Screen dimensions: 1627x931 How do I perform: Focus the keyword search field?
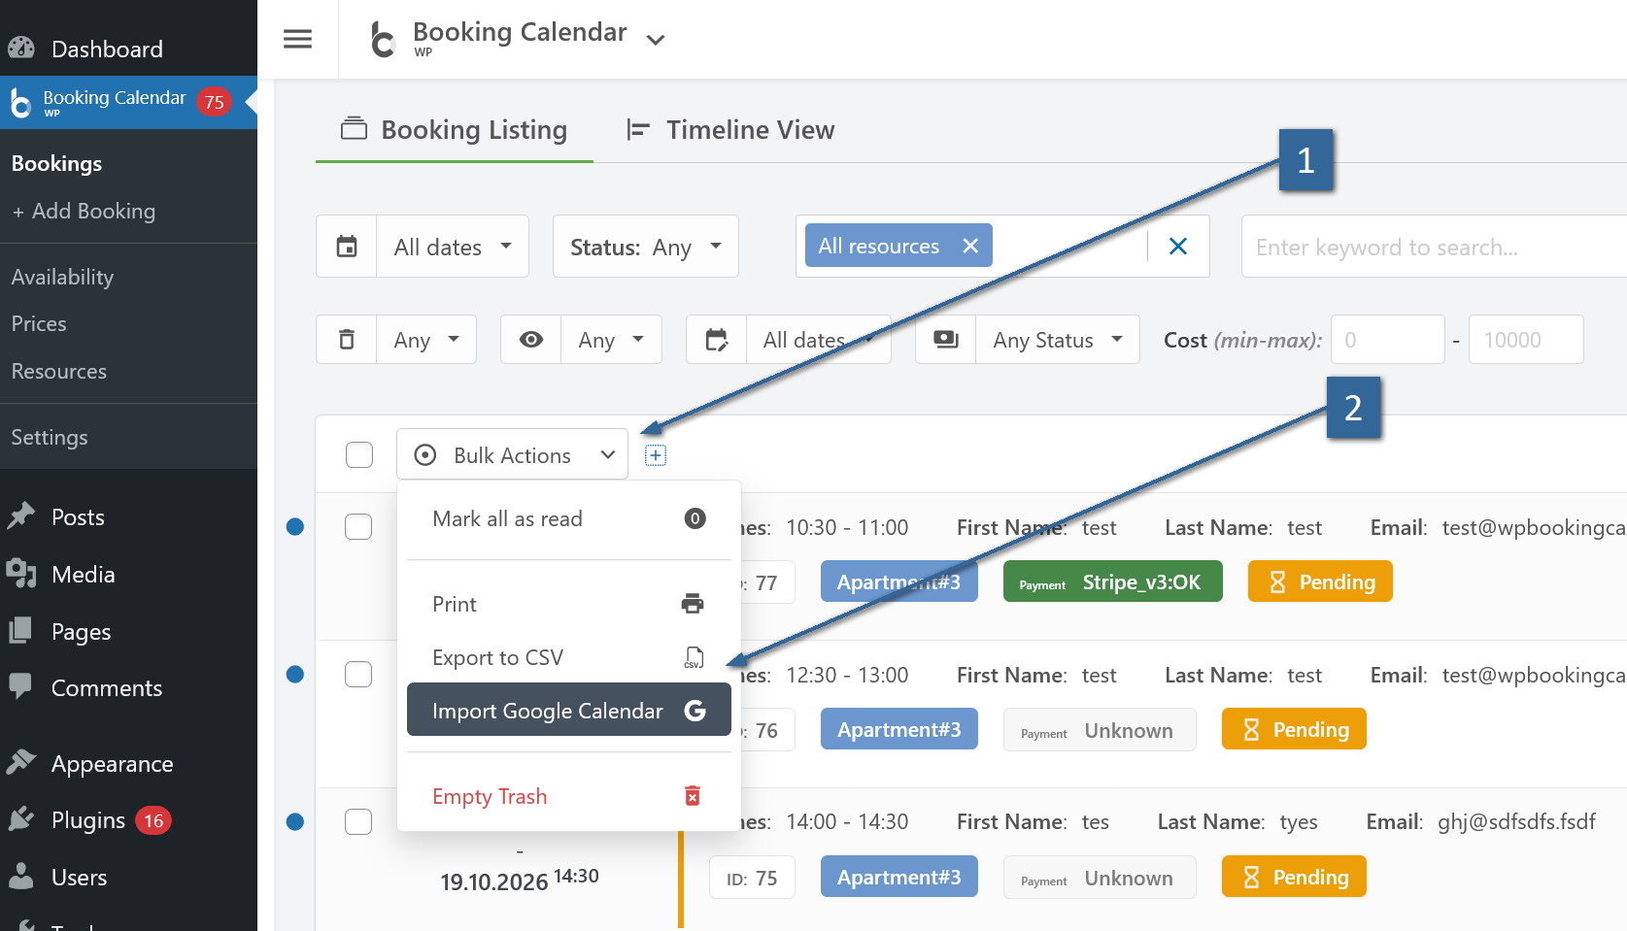(1434, 247)
